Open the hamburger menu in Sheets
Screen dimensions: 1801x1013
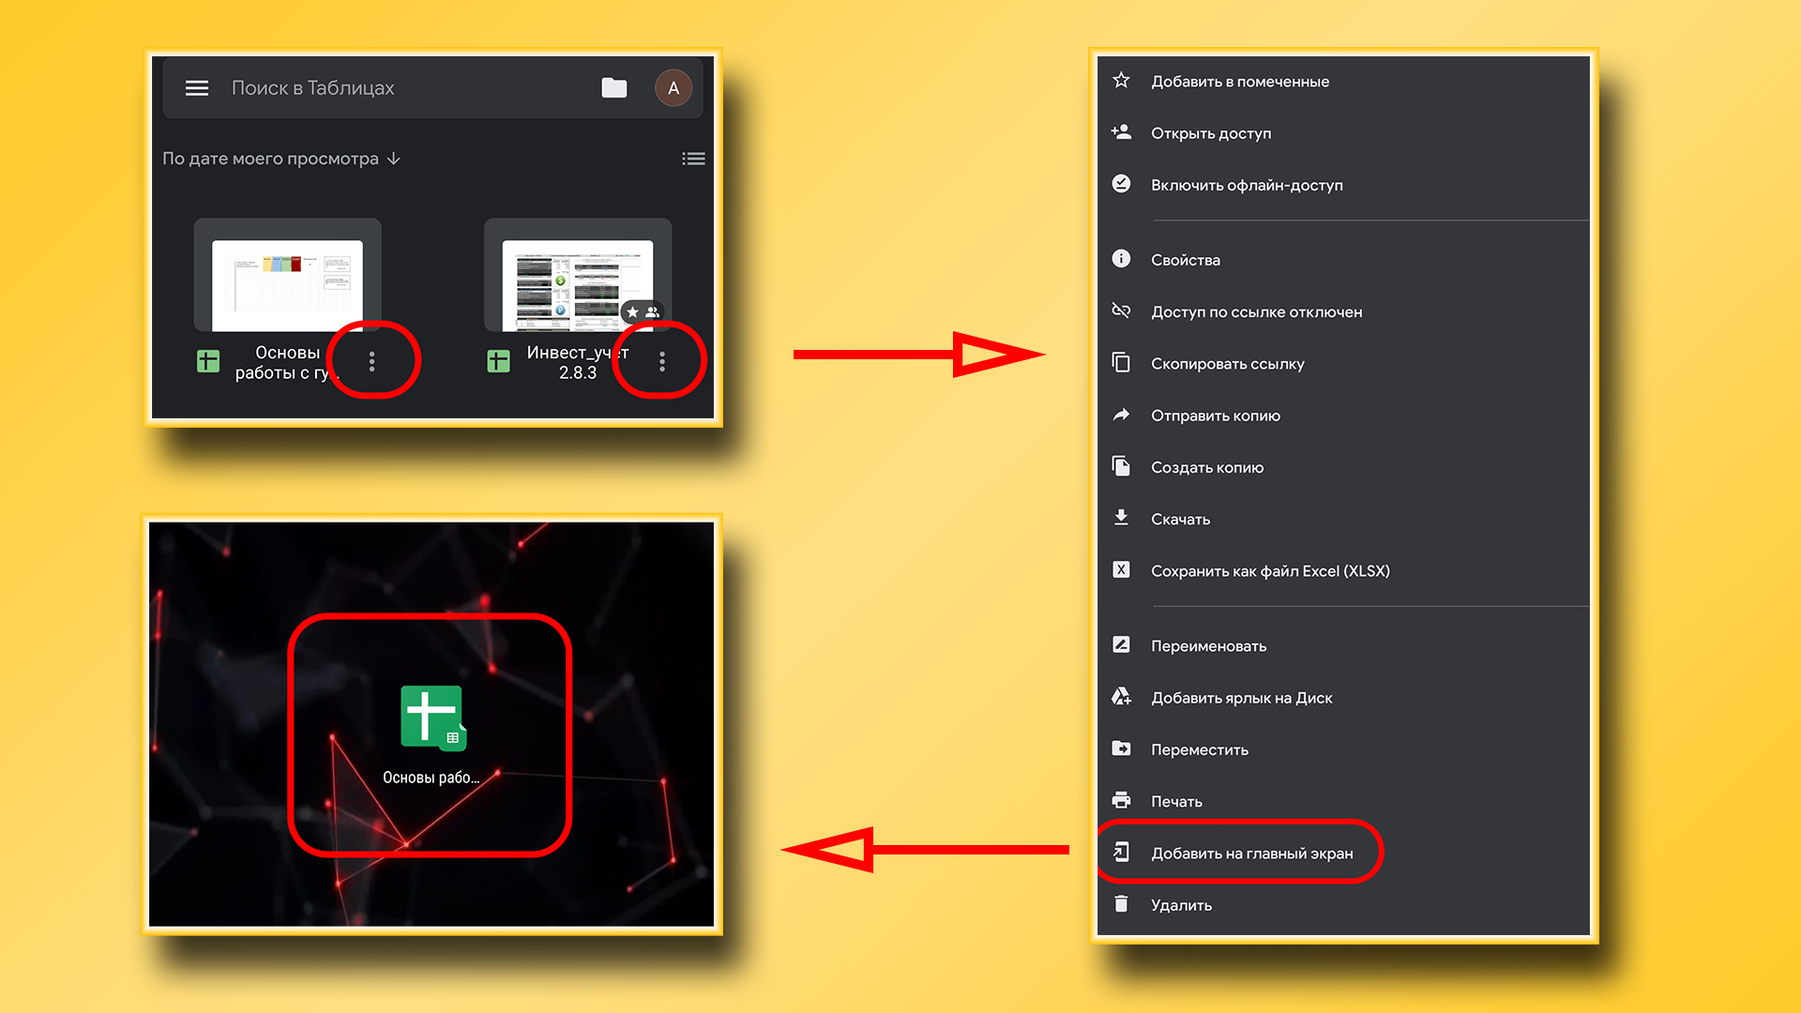coord(197,88)
